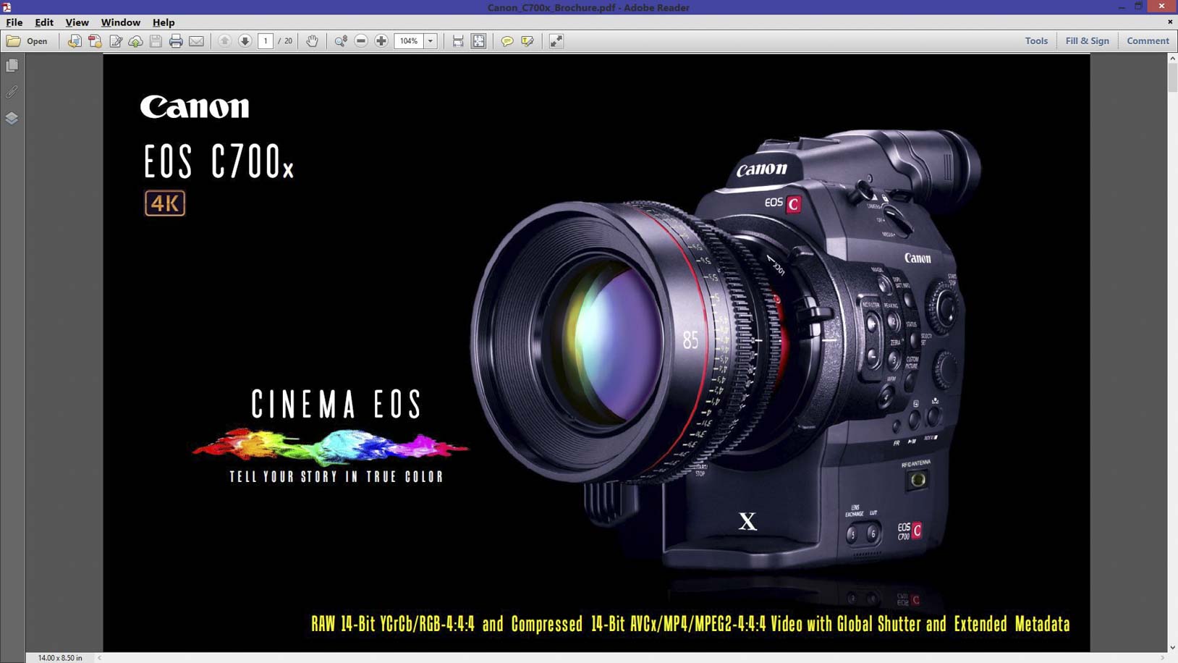1178x663 pixels.
Task: Open the File menu
Action: (x=14, y=22)
